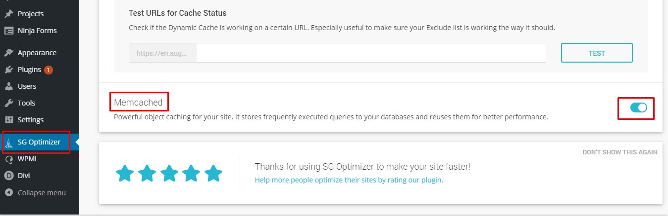Open the Ninja Forms menu
This screenshot has width=668, height=216.
click(37, 31)
